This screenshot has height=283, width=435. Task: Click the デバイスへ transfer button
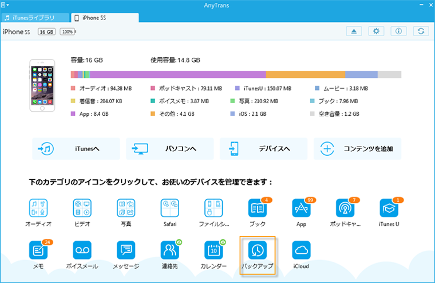(x=263, y=149)
